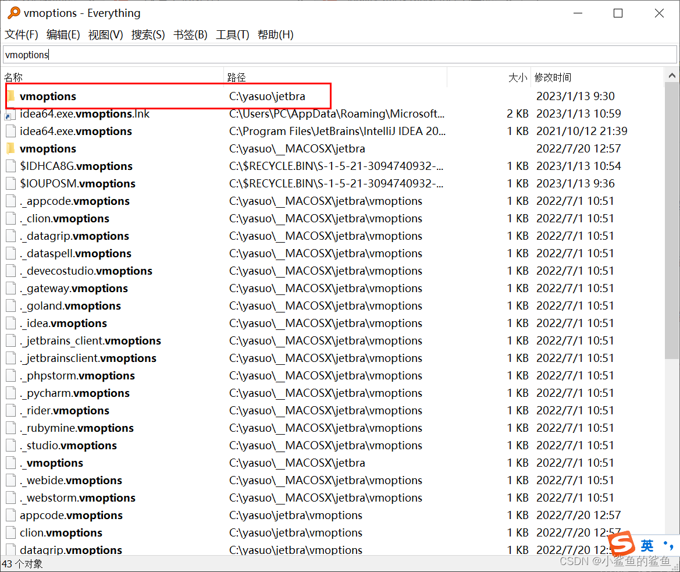Sort results by the 名称 column header
Image resolution: width=680 pixels, height=572 pixels.
click(13, 77)
